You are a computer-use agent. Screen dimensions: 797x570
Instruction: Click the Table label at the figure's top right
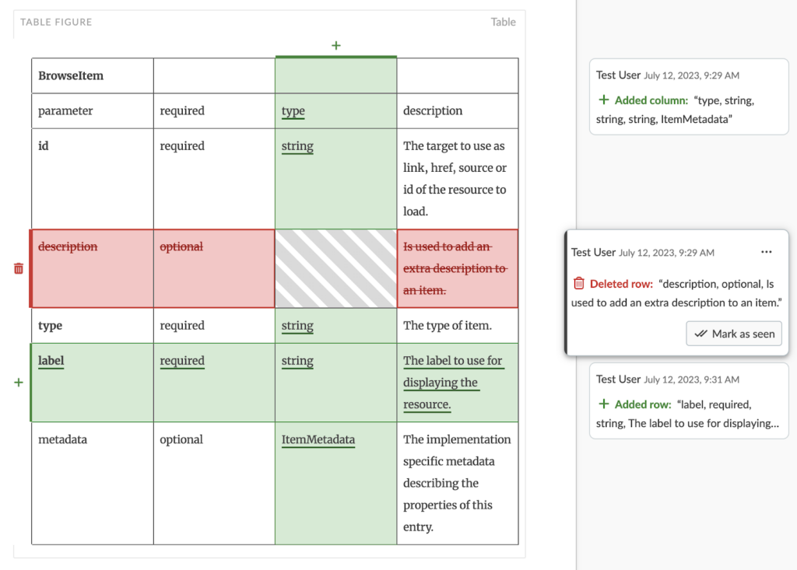click(x=503, y=22)
